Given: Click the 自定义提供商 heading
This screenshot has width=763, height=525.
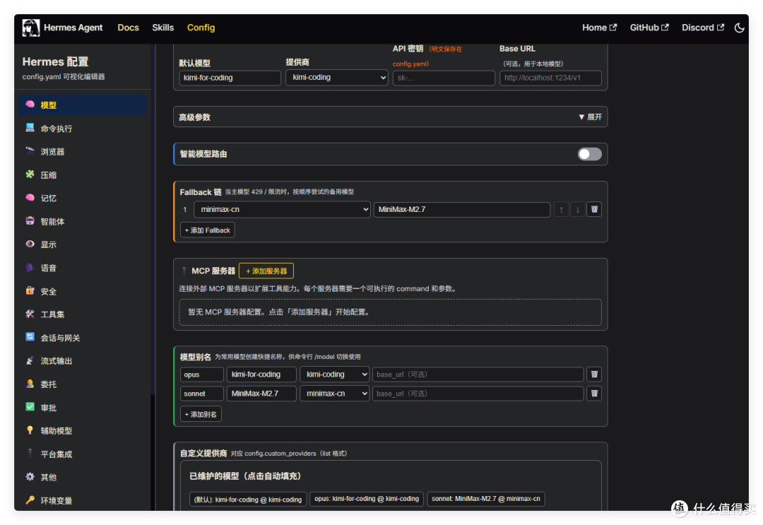Looking at the screenshot, I should tap(203, 453).
